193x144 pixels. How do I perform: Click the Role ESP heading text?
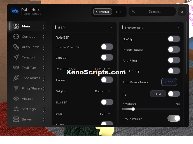[x=62, y=37]
